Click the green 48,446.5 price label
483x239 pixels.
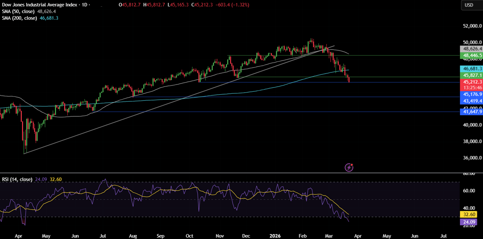tap(471, 56)
